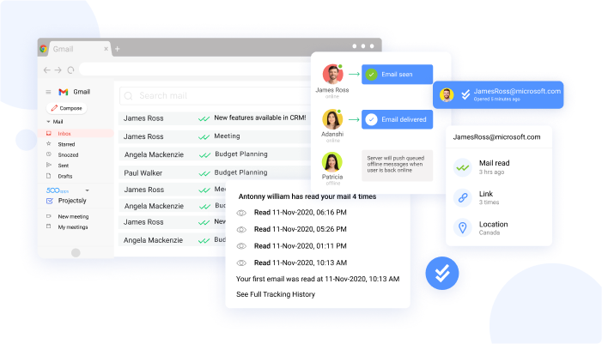Reload the page with refresh icon
The height and width of the screenshot is (344, 602).
[x=70, y=69]
